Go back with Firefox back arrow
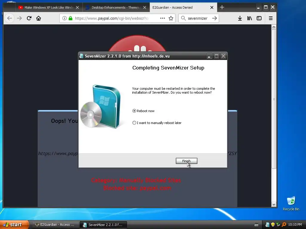The width and height of the screenshot is (306, 229). pyautogui.click(x=10, y=18)
